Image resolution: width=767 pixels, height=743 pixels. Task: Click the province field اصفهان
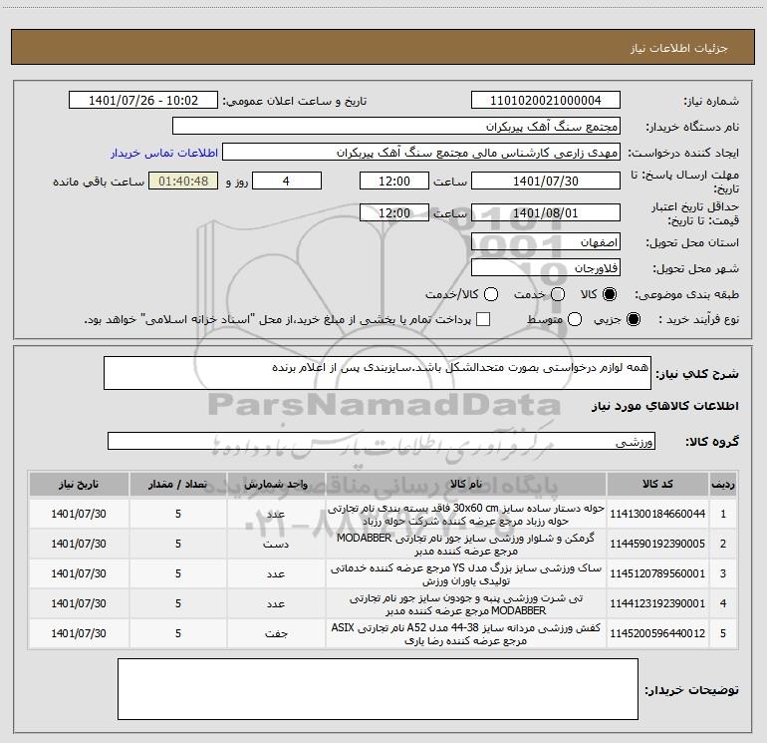(x=546, y=242)
